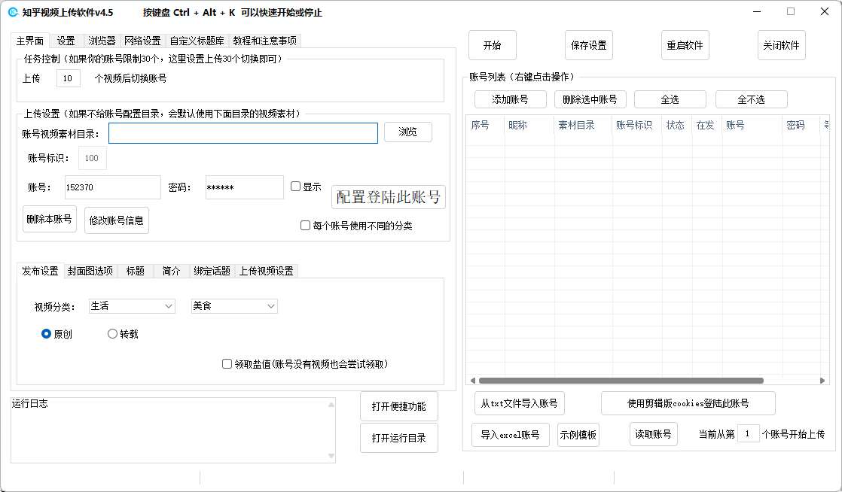
Task: Expand the 生活 video category dropdown
Action: [x=132, y=306]
